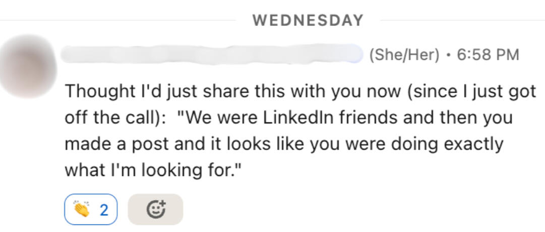
Task: Click the 6:58 PM message timestamp
Action: point(488,55)
